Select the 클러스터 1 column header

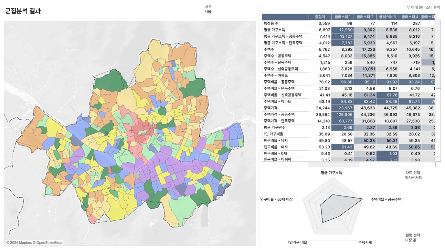pyautogui.click(x=342, y=17)
